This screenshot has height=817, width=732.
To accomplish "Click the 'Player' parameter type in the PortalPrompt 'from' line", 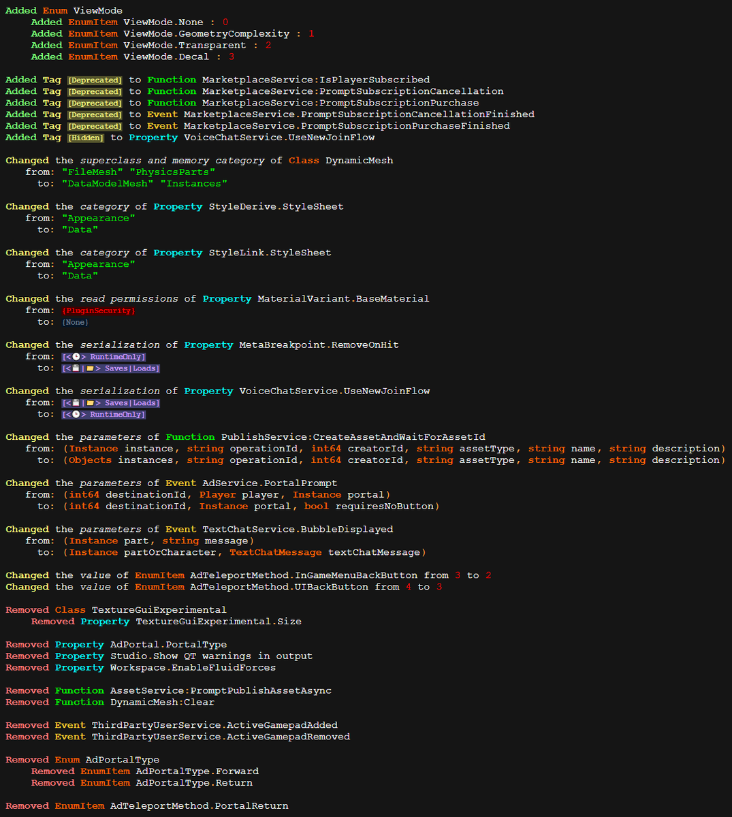I will tap(218, 495).
